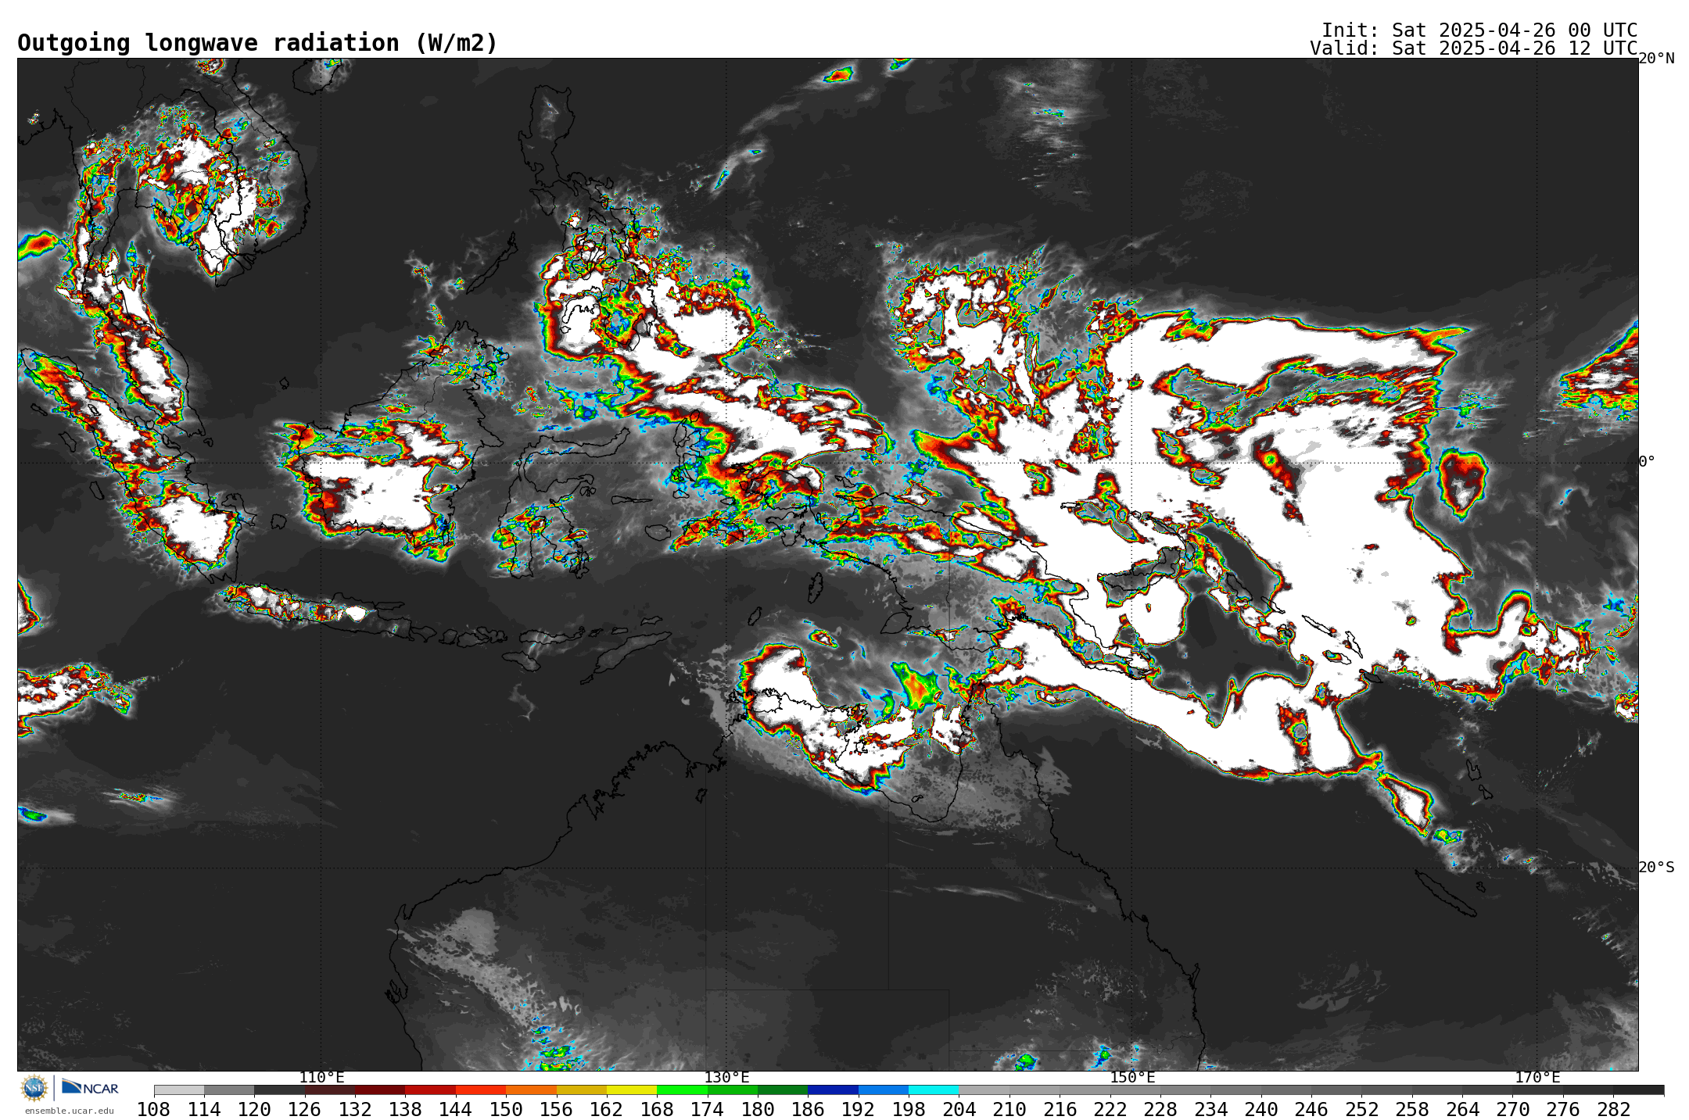This screenshot has height=1120, width=1689.
Task: Click the 130°E longitude label
Action: pyautogui.click(x=726, y=1077)
